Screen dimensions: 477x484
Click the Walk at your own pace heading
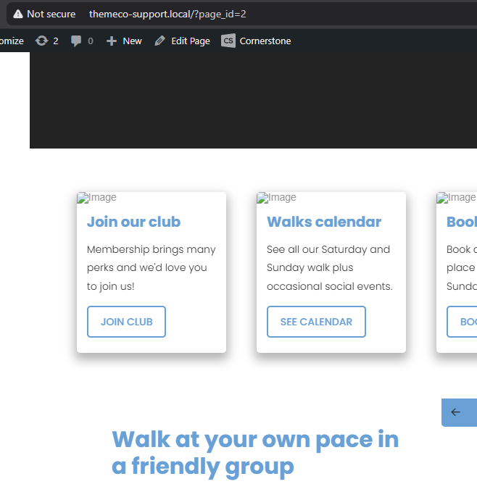click(x=255, y=452)
